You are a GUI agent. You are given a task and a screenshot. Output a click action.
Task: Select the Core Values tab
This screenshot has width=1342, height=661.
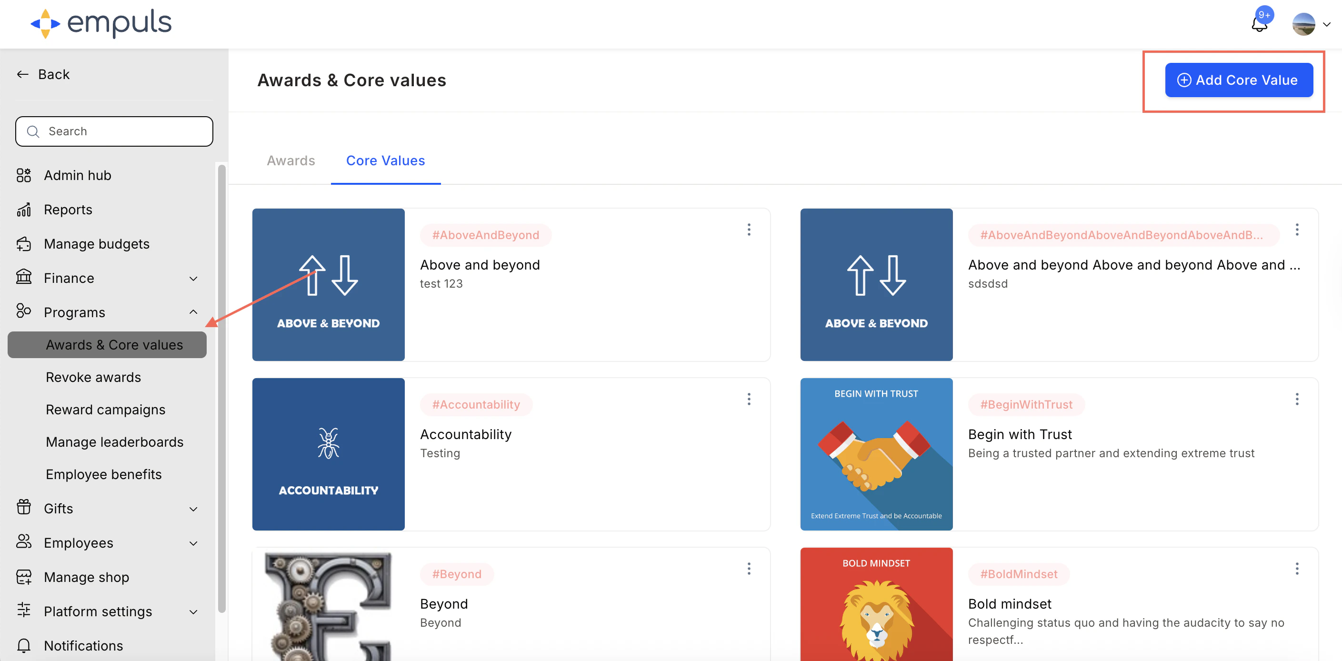click(386, 160)
